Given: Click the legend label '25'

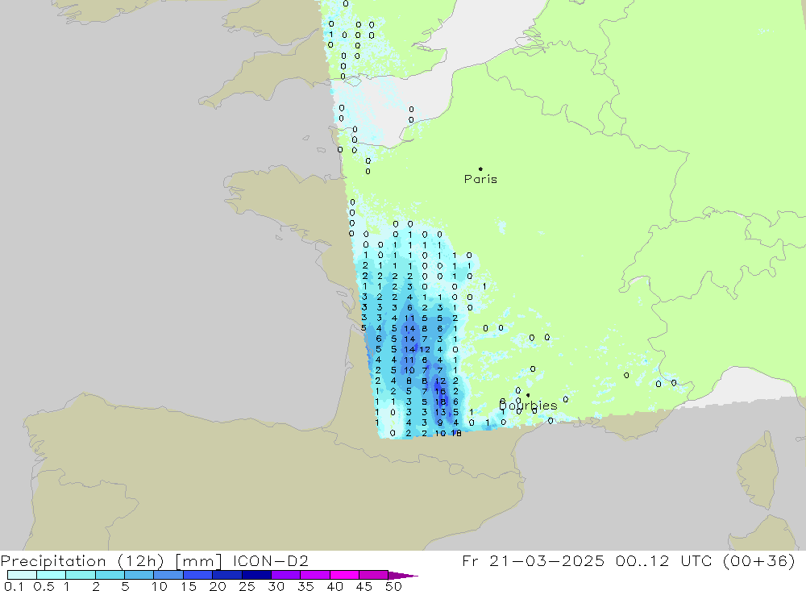Looking at the screenshot, I should point(247,586).
